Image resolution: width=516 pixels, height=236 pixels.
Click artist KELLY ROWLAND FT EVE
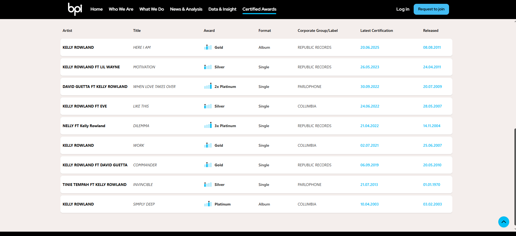pos(85,106)
